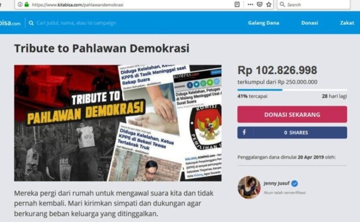Screen dimensions: 360x222
Task: Bookmark this page with star icon
Action: click(x=269, y=4)
